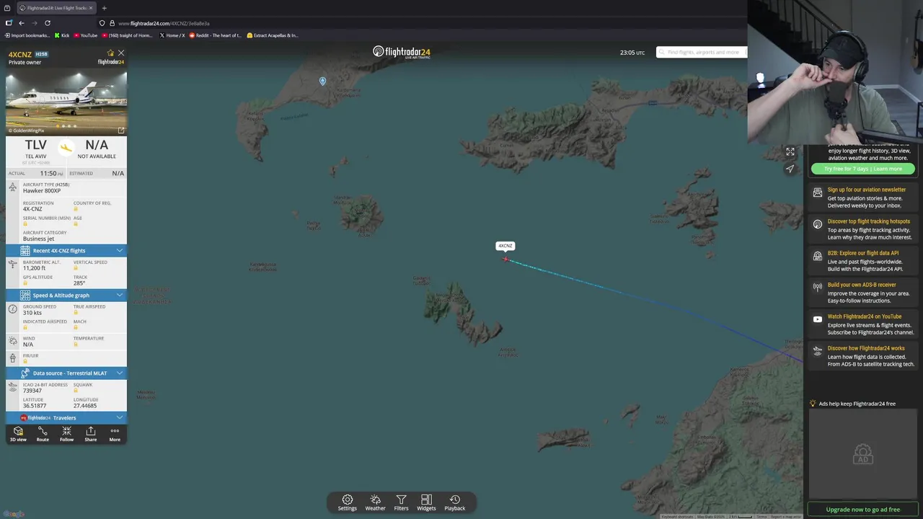
Task: Click the TLV Tel Aviv origin airport
Action: pos(36,149)
